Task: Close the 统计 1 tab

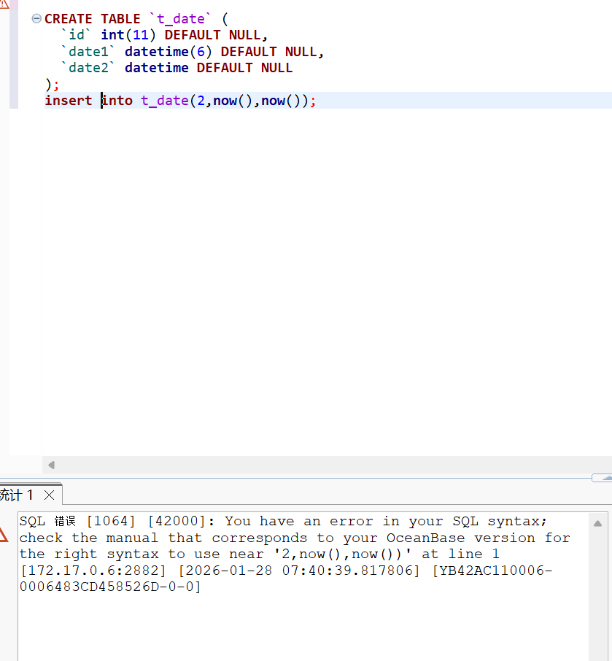Action: 49,495
